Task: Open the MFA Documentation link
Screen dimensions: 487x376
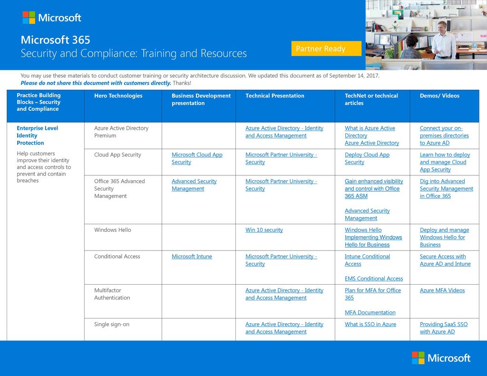Action: click(370, 312)
